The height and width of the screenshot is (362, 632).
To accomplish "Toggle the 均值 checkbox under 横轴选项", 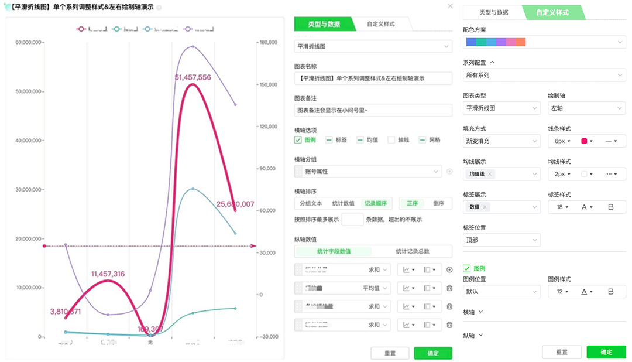I will click(x=360, y=140).
